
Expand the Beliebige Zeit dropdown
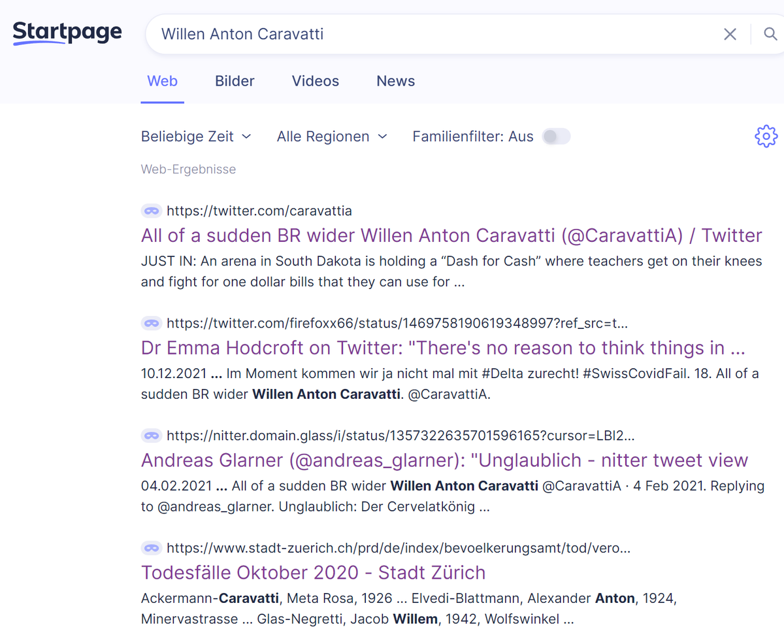pyautogui.click(x=196, y=137)
